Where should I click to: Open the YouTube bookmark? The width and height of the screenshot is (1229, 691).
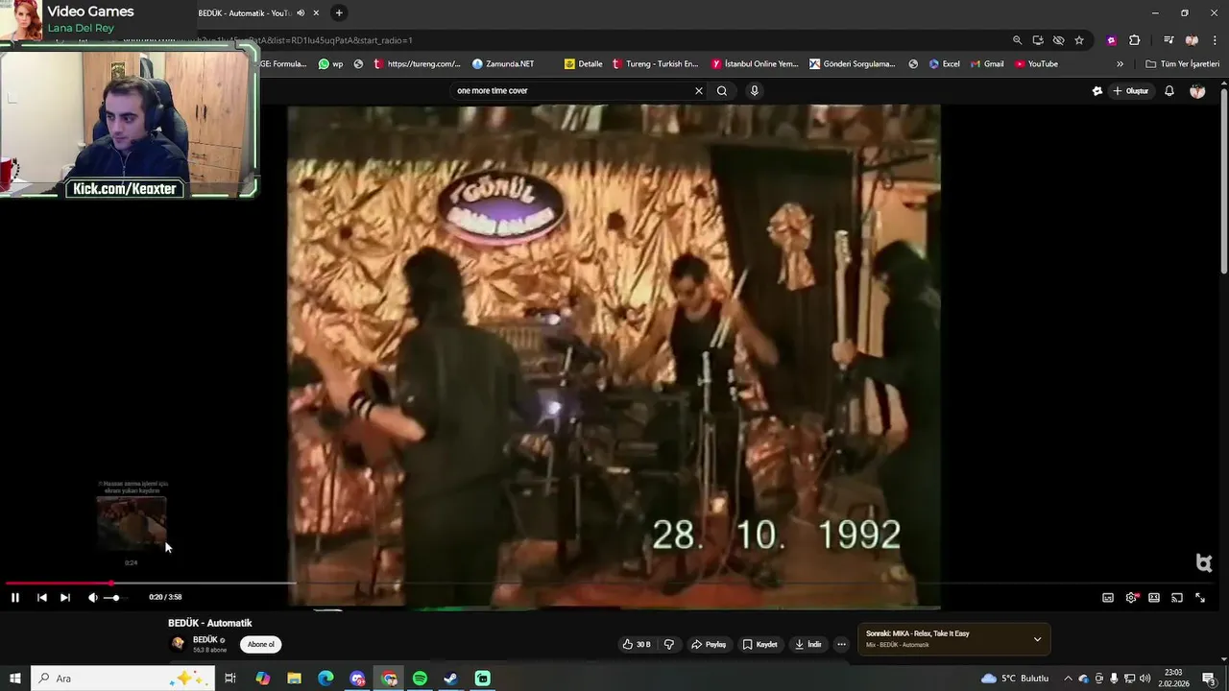coord(1036,64)
